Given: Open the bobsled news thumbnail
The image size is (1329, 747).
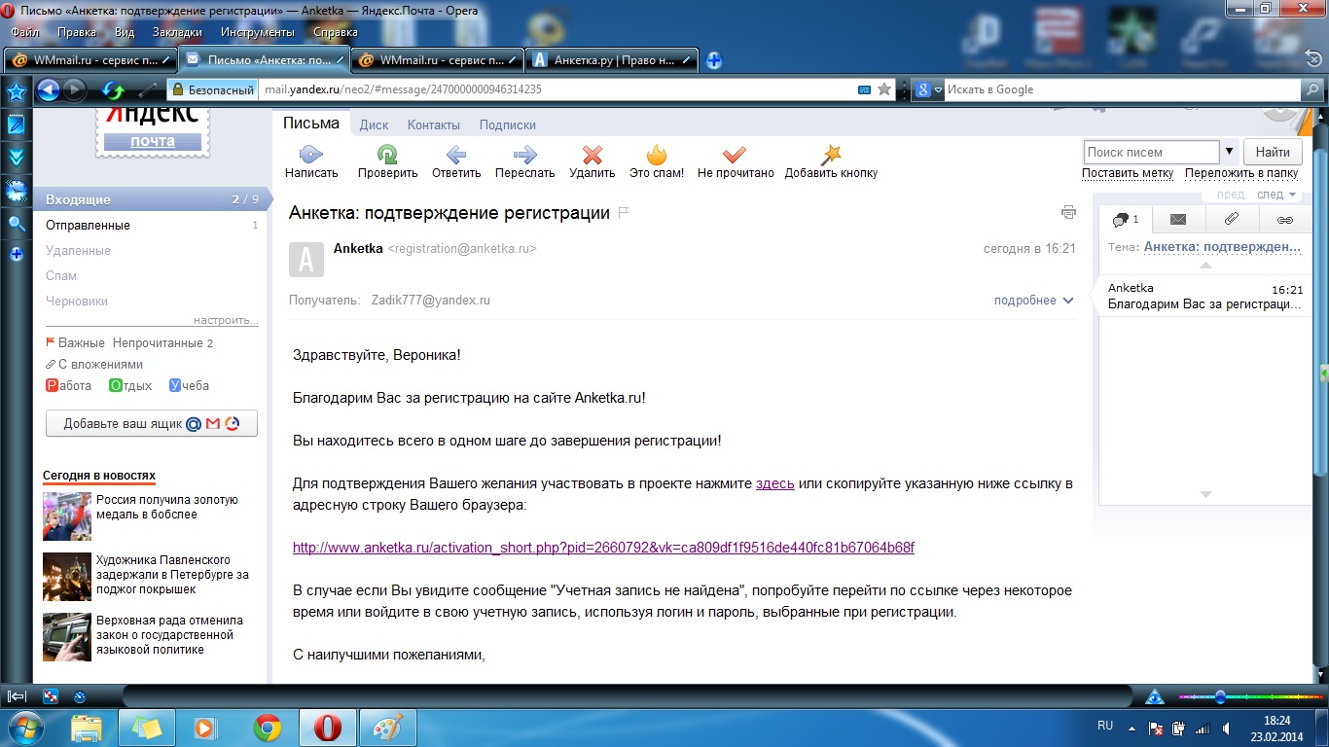Looking at the screenshot, I should (67, 516).
